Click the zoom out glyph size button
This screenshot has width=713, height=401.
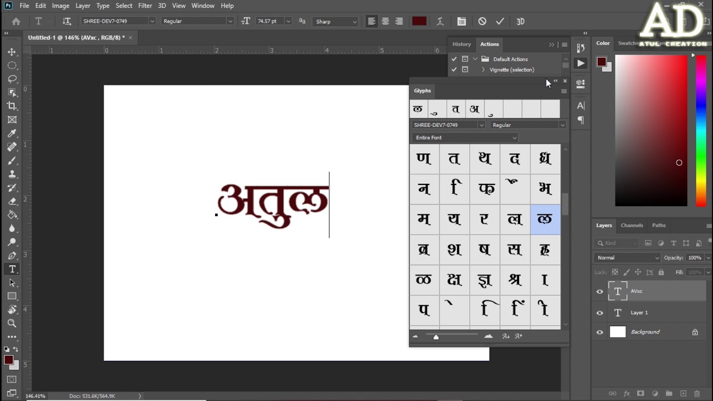(x=415, y=336)
